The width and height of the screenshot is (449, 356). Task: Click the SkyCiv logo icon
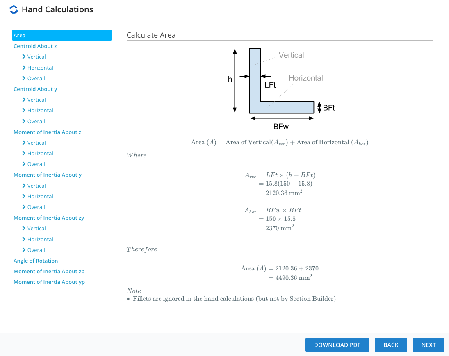point(14,9)
